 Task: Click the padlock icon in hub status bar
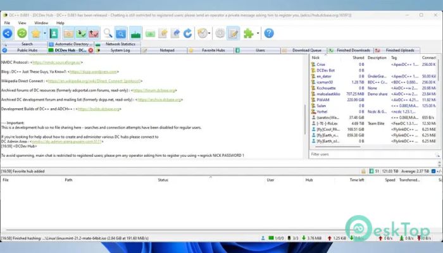[363, 171]
